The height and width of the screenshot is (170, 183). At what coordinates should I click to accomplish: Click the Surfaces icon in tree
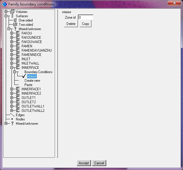(x=12, y=16)
